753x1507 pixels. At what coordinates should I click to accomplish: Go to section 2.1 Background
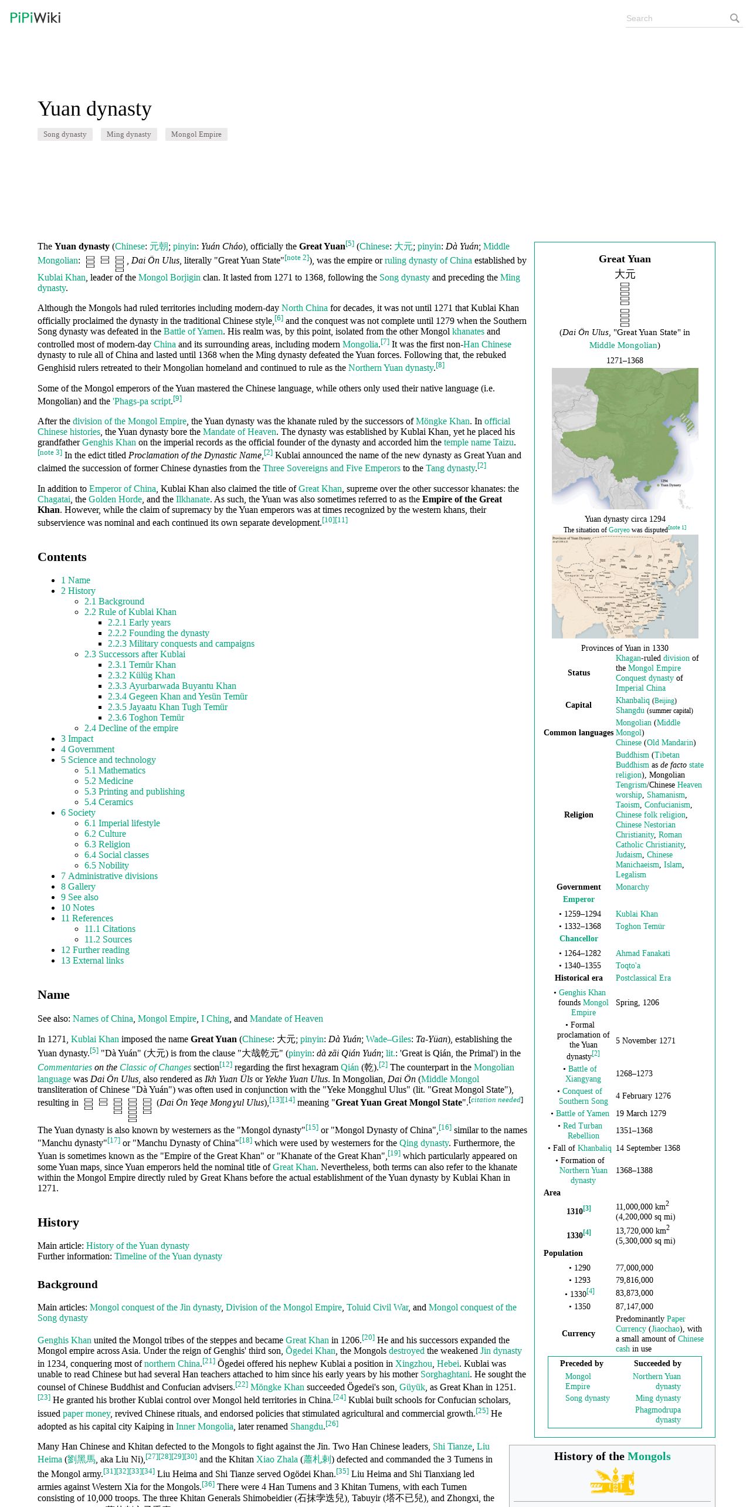(114, 602)
